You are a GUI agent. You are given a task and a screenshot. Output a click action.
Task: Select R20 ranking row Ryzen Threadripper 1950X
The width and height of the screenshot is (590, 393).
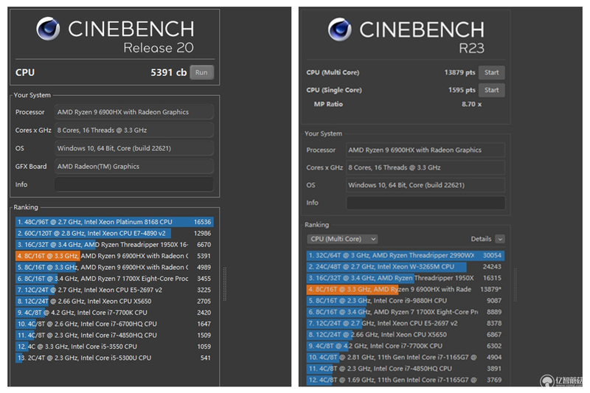114,245
